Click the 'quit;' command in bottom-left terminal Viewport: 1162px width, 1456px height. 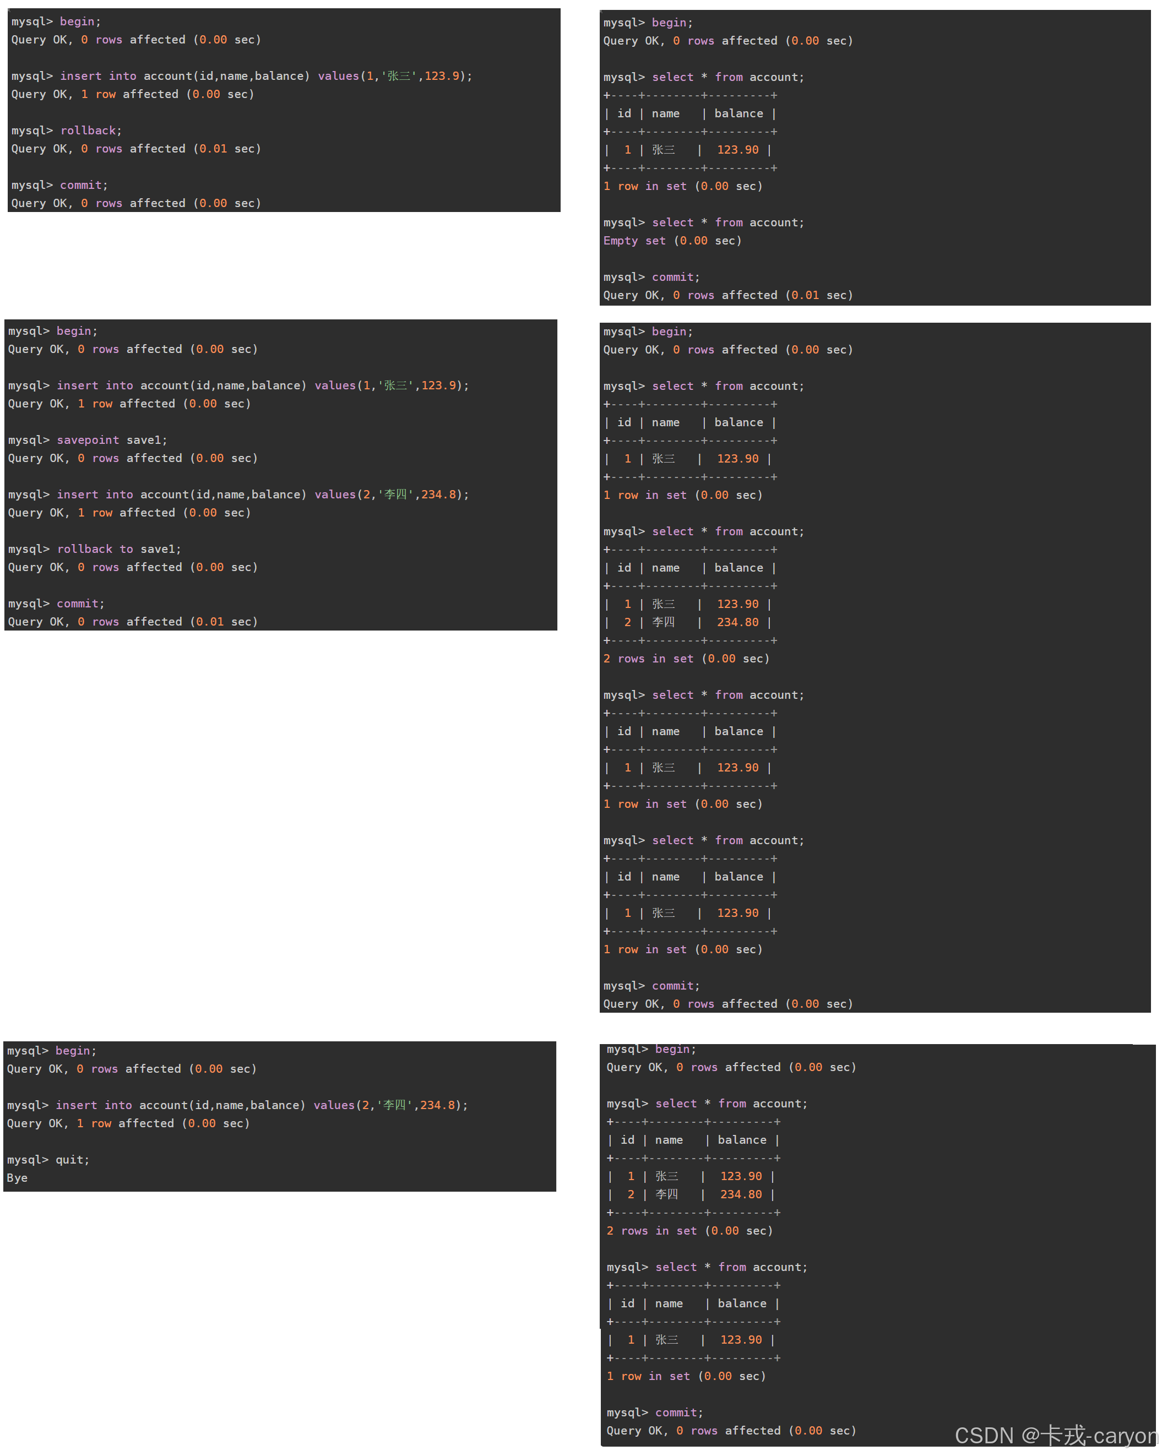[72, 1160]
